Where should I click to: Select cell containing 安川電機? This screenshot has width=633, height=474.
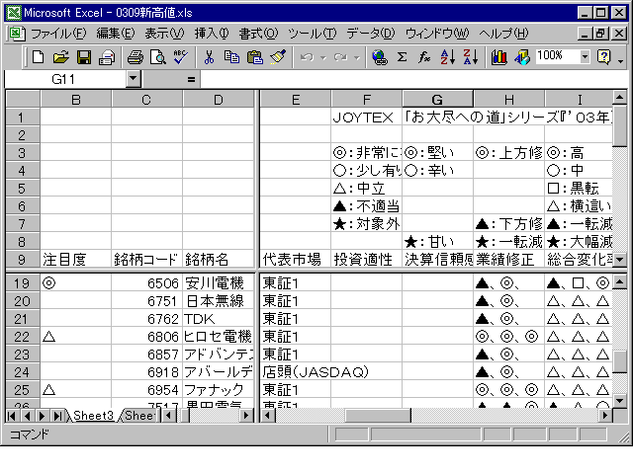pos(219,283)
